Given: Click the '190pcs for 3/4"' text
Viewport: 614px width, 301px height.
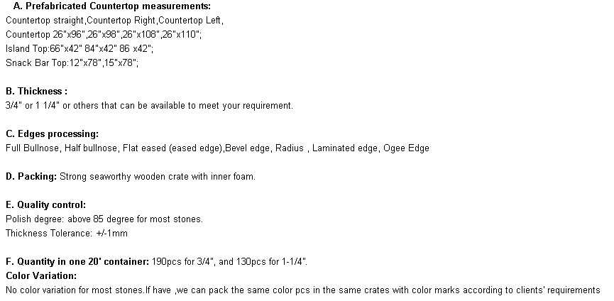Looking at the screenshot, I should coord(183,261).
